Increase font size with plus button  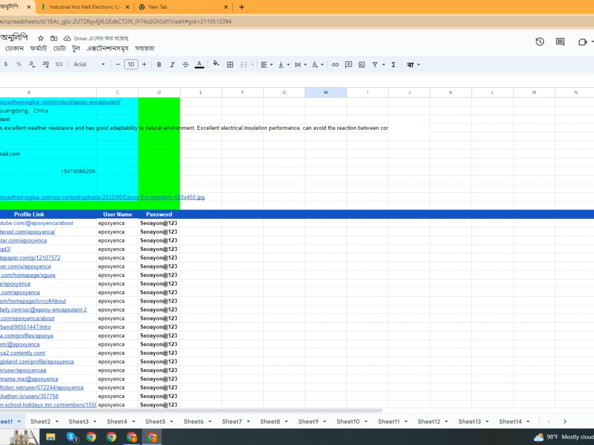pos(144,64)
